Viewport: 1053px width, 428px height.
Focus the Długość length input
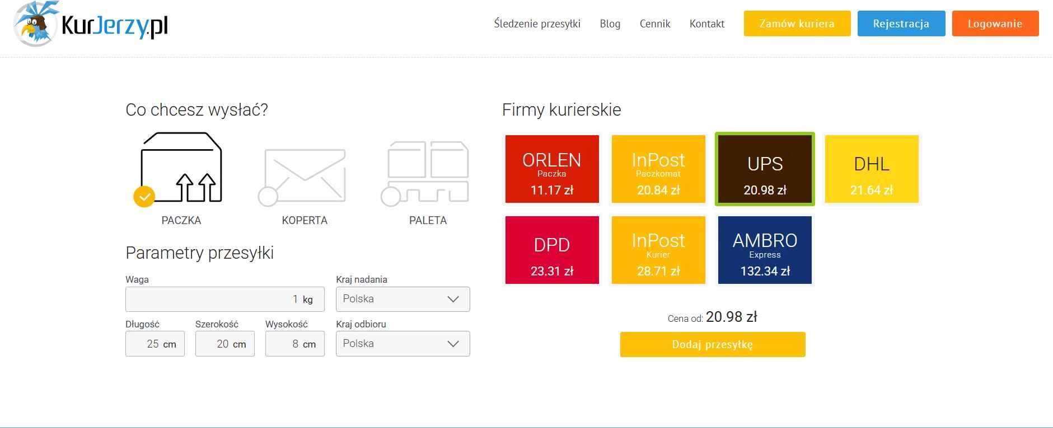[x=155, y=344]
